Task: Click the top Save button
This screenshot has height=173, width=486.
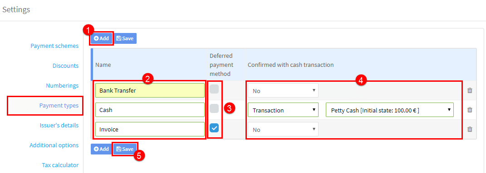Action: pos(125,38)
